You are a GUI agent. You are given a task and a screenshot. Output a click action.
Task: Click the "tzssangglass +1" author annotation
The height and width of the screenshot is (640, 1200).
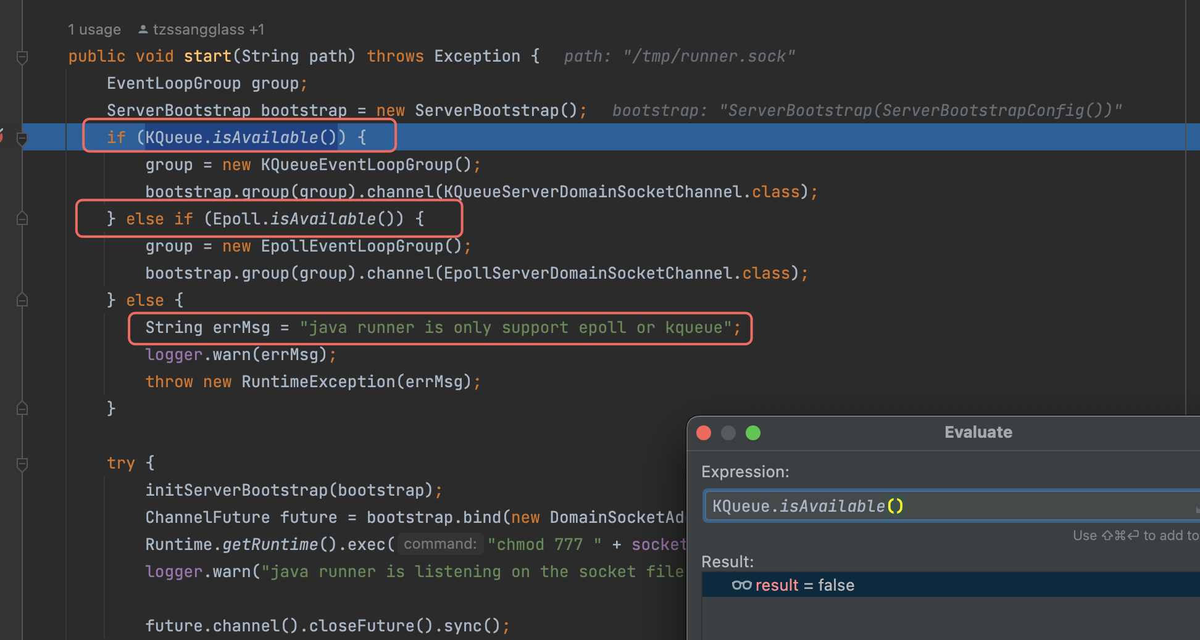pyautogui.click(x=201, y=29)
